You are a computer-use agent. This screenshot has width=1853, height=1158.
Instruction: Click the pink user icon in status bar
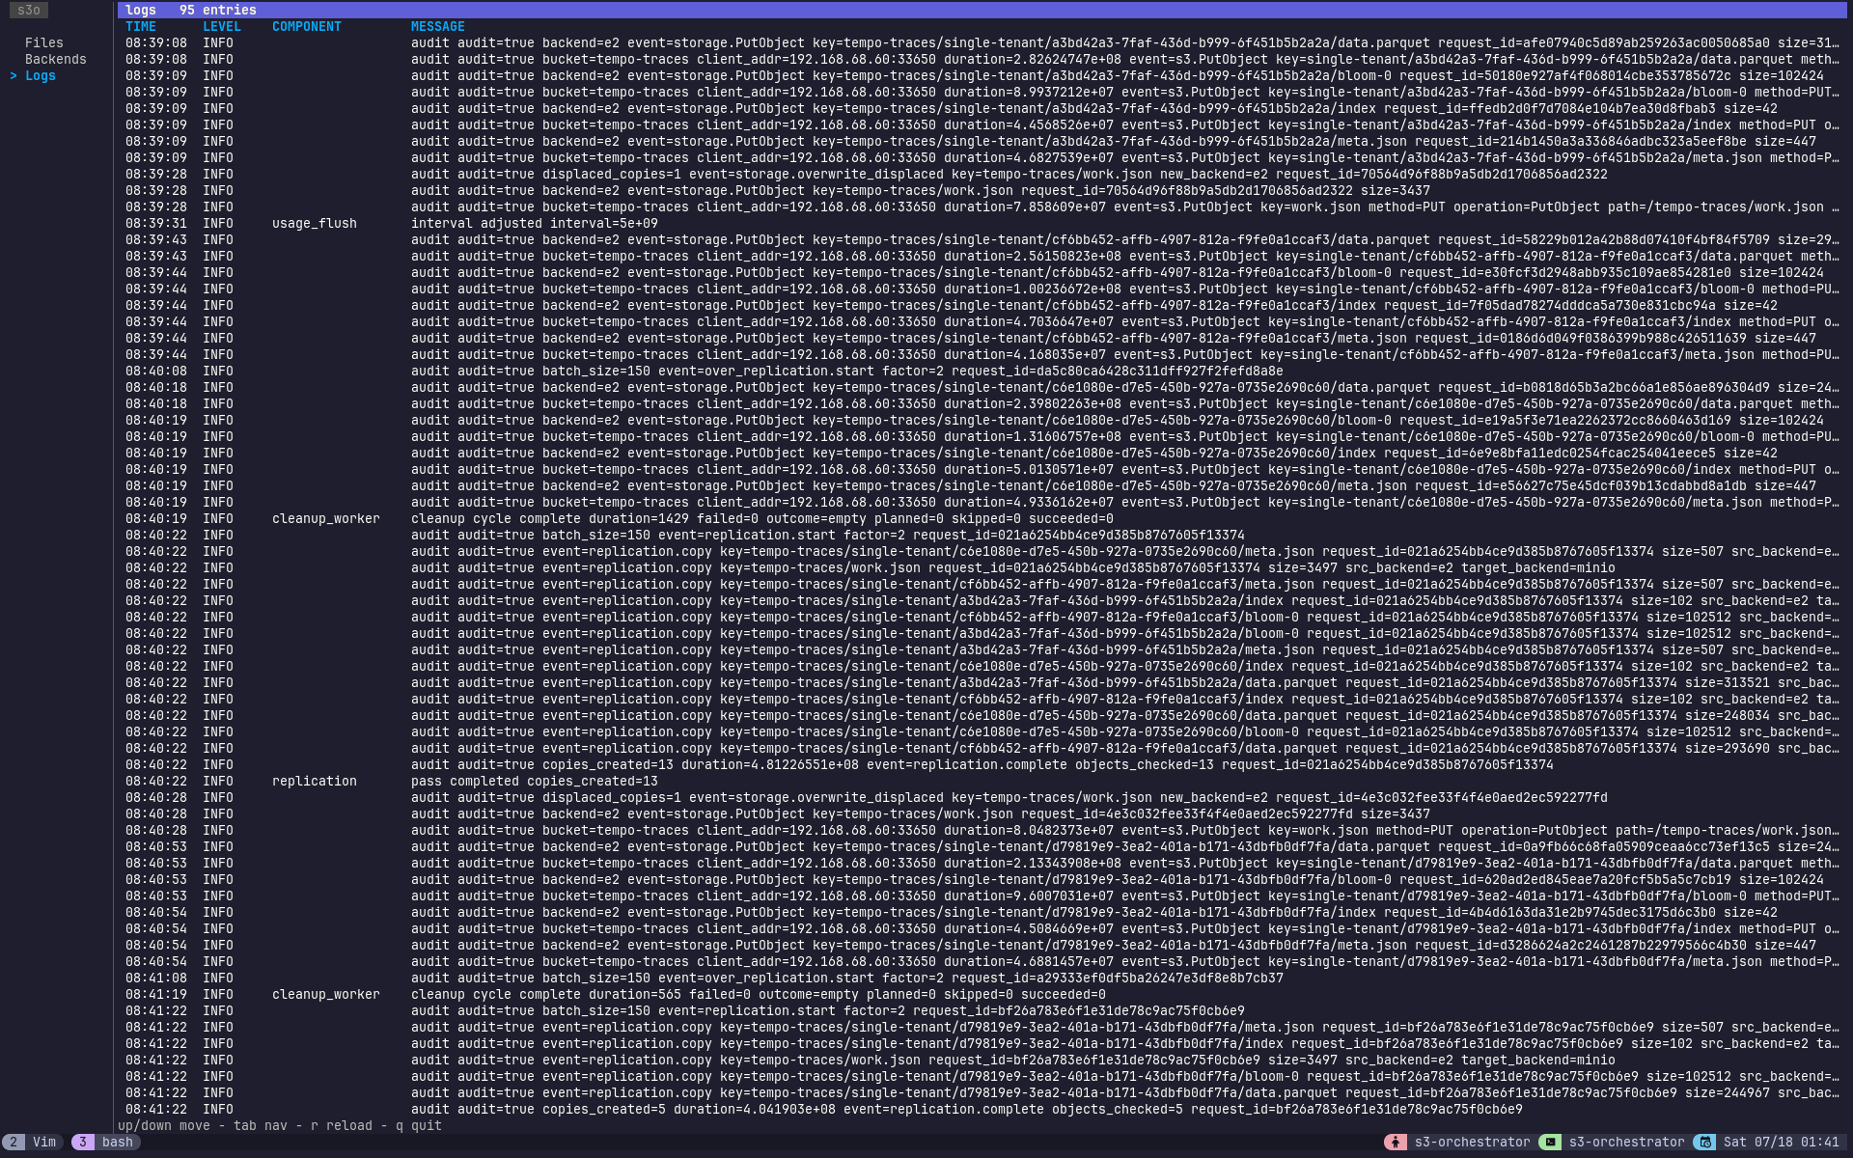[1395, 1142]
